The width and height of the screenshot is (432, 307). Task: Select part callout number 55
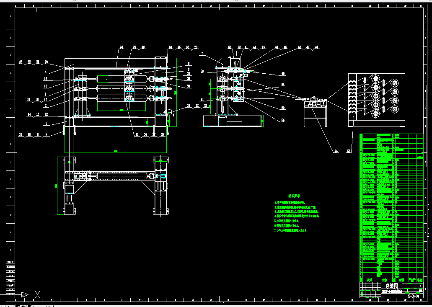coord(349,151)
